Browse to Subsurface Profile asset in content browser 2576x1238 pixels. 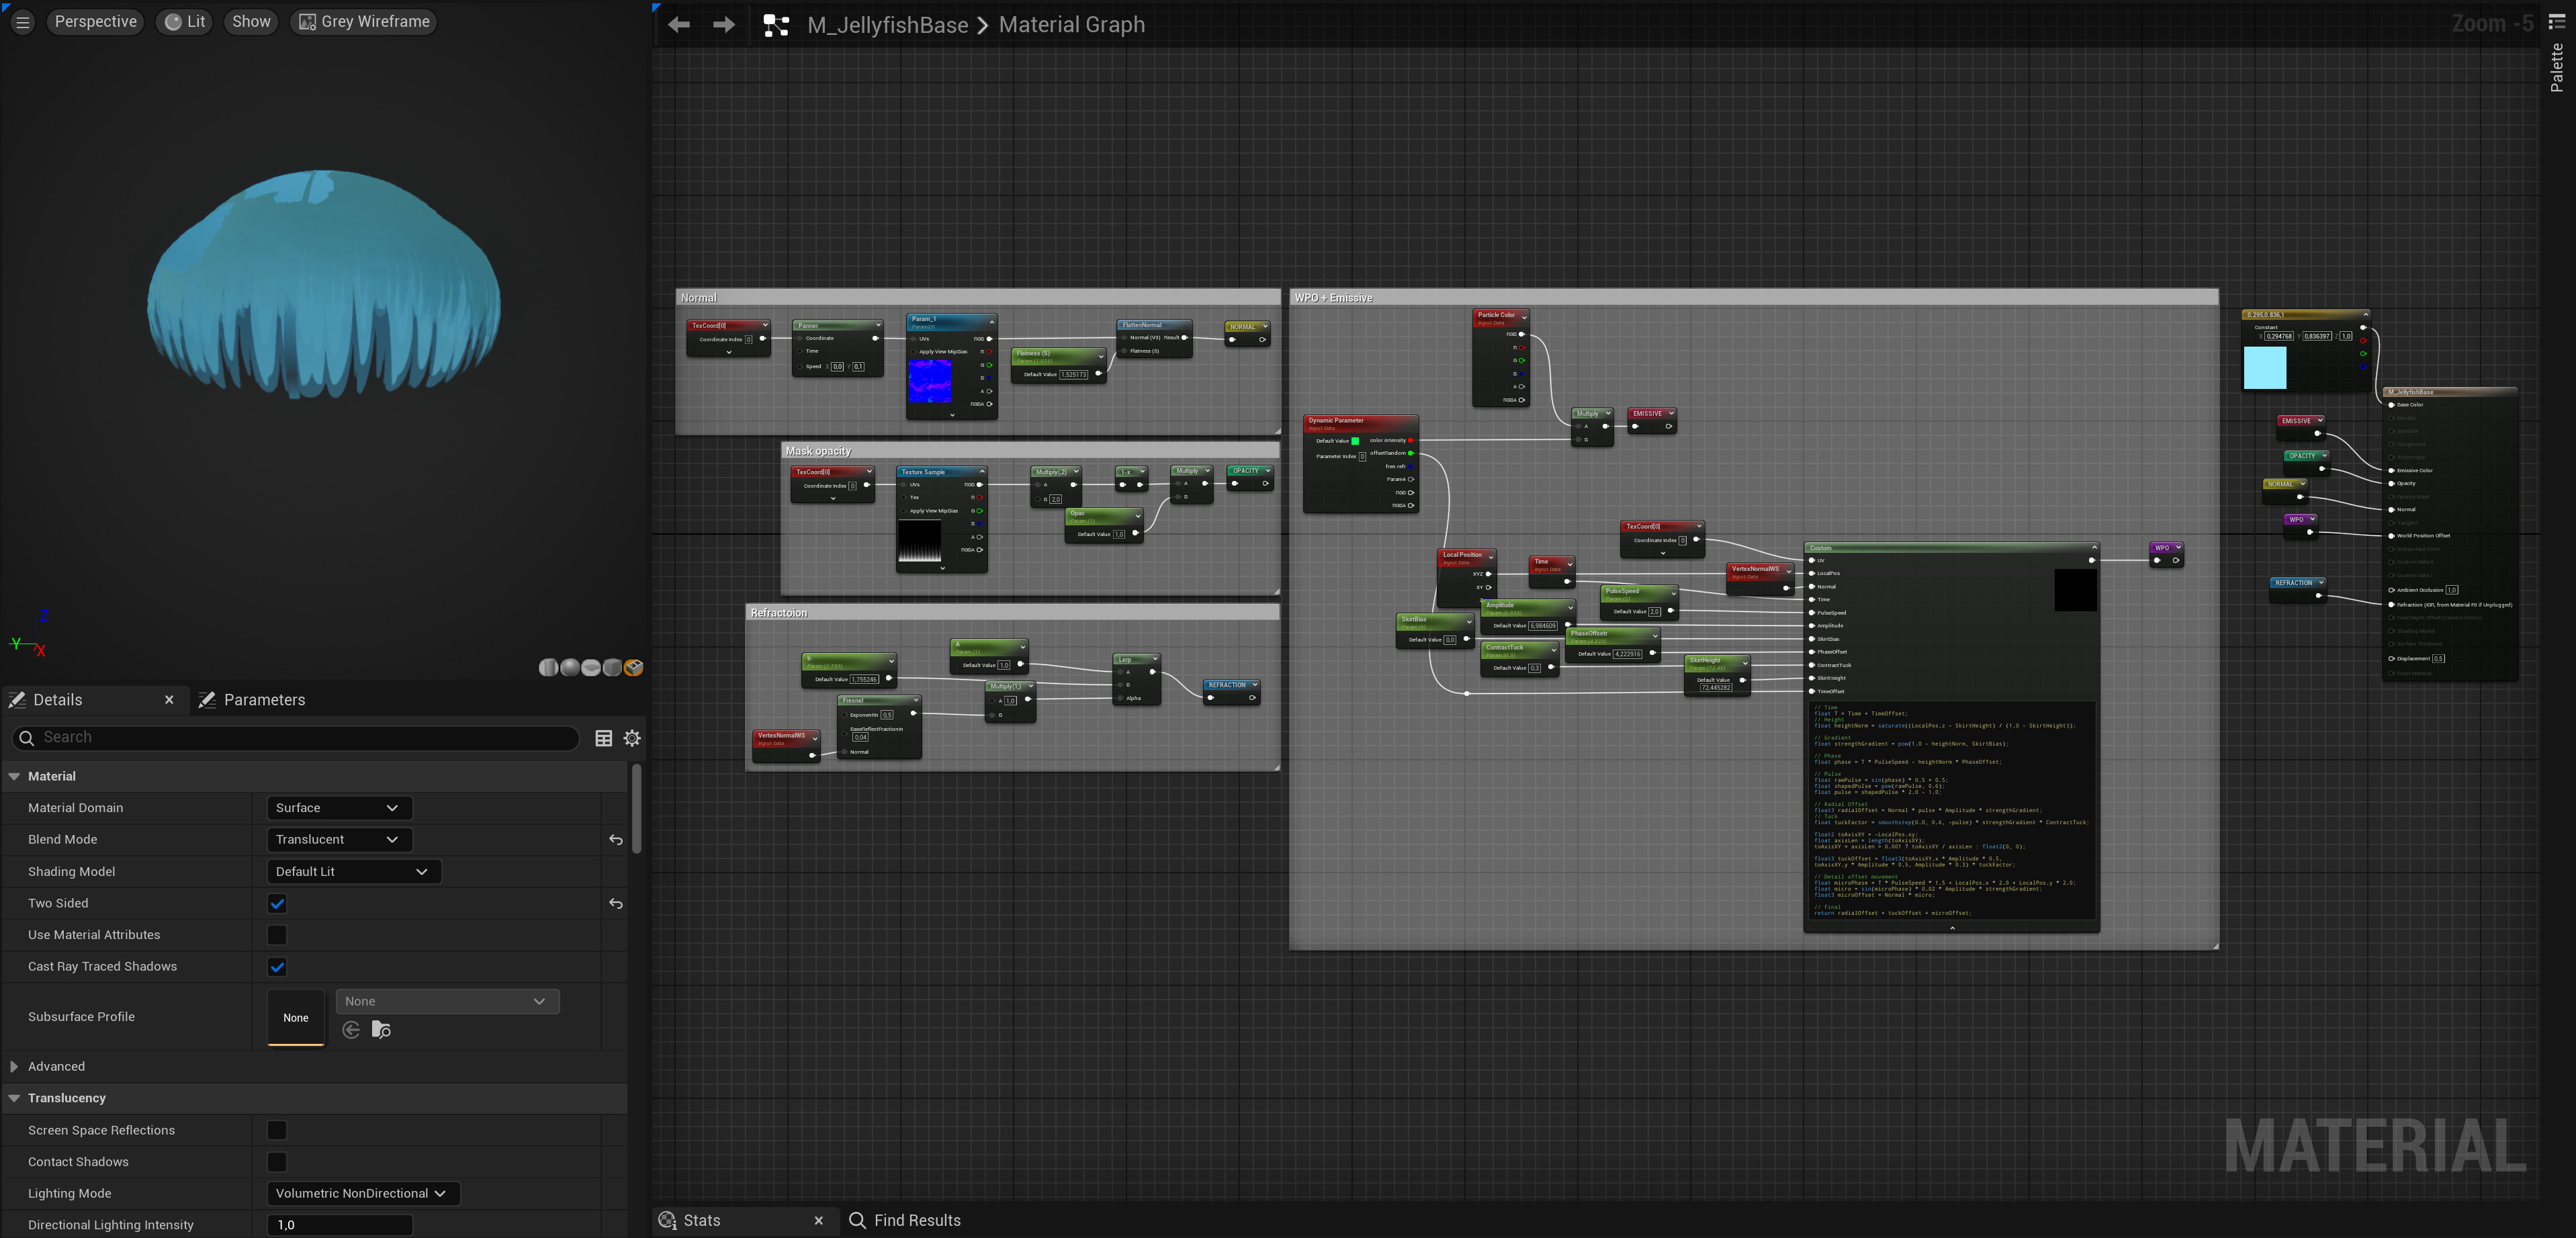(x=381, y=1030)
